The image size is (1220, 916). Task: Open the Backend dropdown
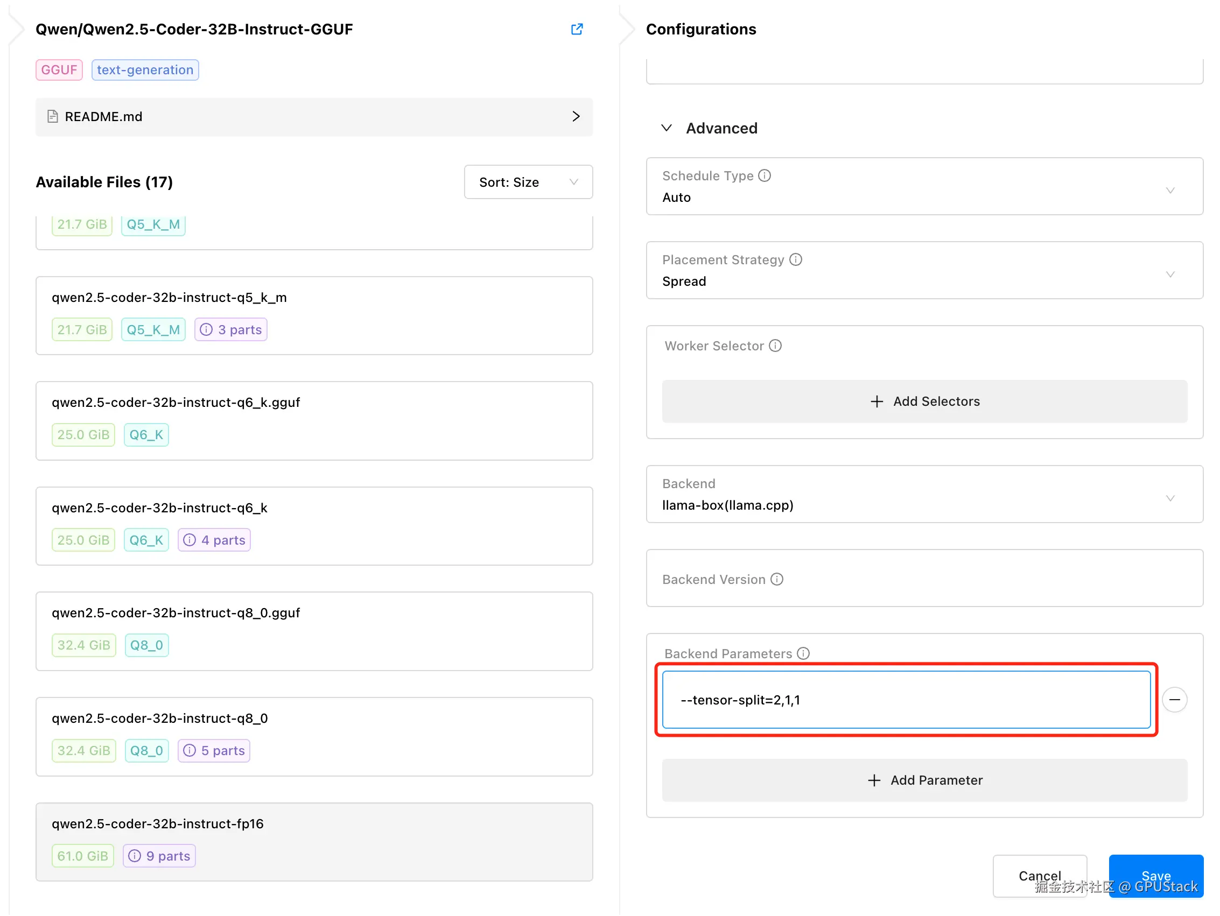point(924,494)
